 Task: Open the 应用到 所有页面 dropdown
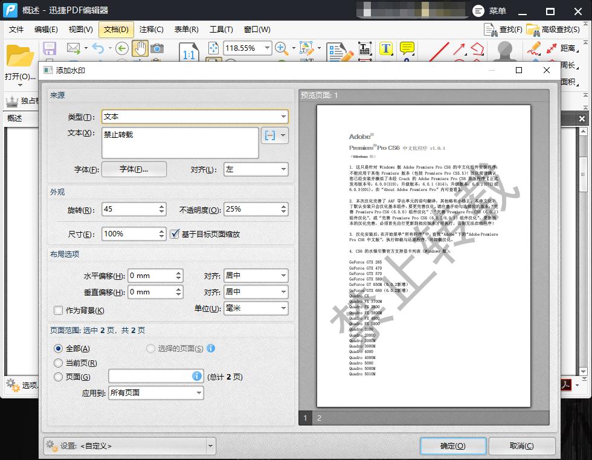point(156,393)
